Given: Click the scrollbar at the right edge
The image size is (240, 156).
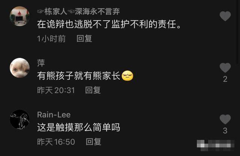Looking at the screenshot, I should pos(238,31).
